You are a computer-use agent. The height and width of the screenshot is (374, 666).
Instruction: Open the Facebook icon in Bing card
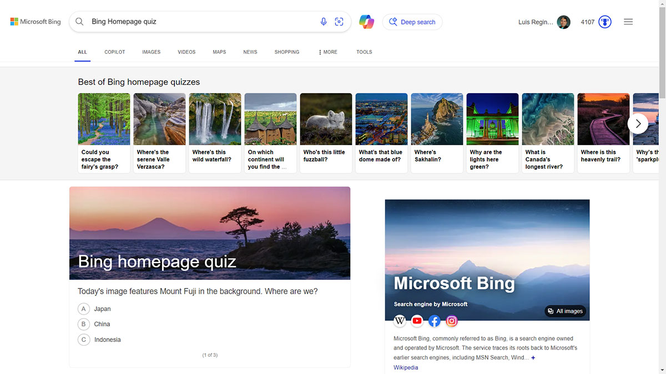[435, 321]
